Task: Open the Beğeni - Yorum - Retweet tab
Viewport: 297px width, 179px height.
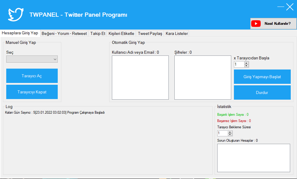Action: coord(64,34)
